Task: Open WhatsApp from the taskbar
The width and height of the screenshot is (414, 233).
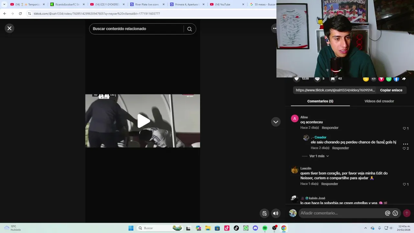Action: (246, 228)
